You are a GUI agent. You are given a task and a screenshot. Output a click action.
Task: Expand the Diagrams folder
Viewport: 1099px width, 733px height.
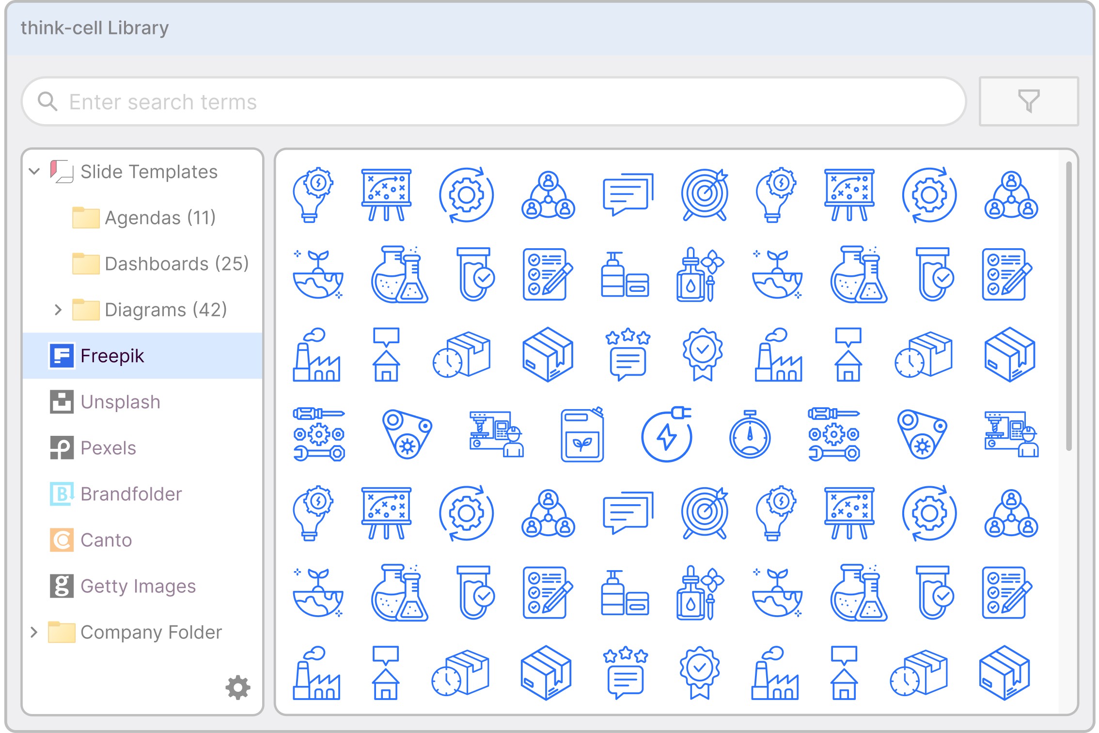pos(58,310)
